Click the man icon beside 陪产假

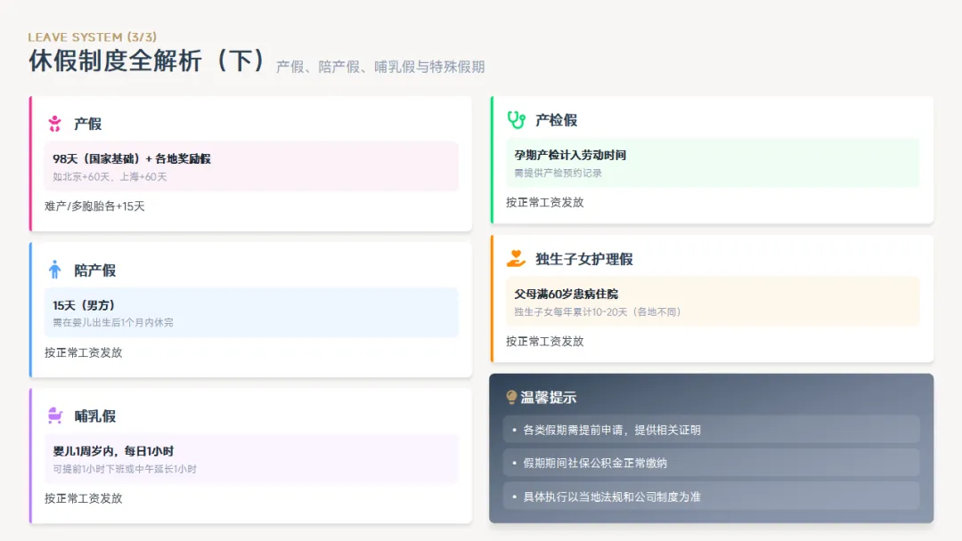55,270
